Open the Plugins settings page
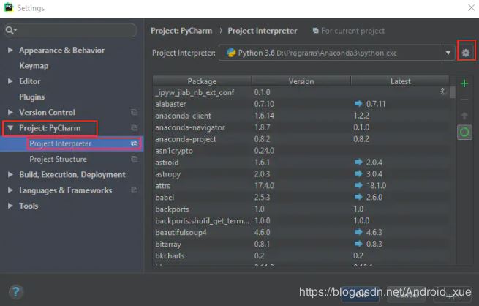Screen dimensions: 479x306 (x=31, y=97)
